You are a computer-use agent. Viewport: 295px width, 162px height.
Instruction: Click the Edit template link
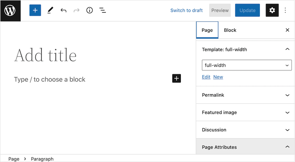click(x=206, y=77)
